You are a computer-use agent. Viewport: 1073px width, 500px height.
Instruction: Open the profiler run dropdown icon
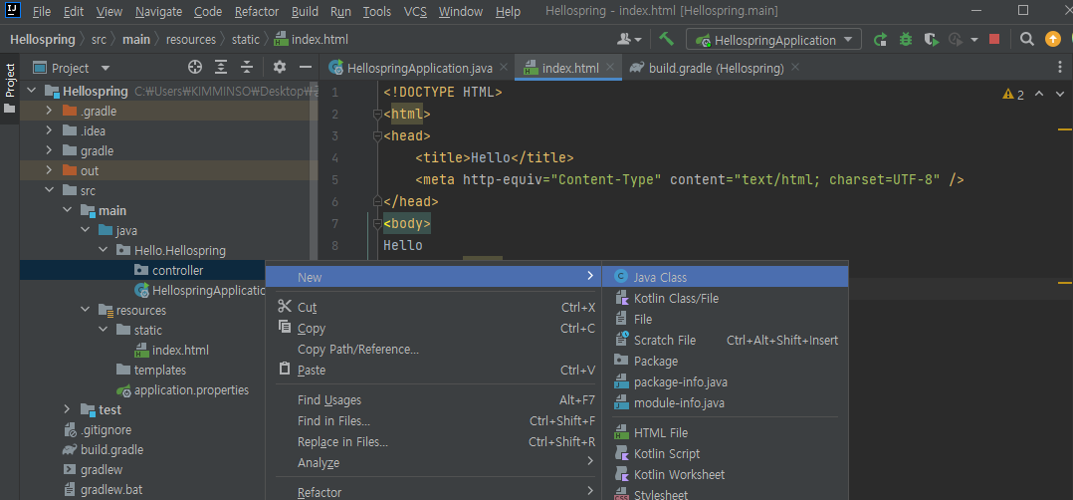(x=961, y=40)
